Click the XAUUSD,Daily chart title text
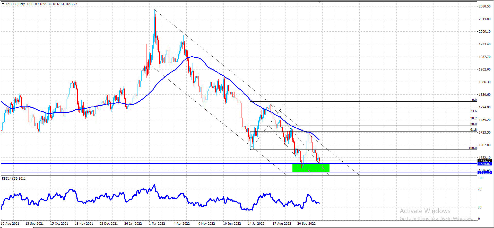 (15, 4)
